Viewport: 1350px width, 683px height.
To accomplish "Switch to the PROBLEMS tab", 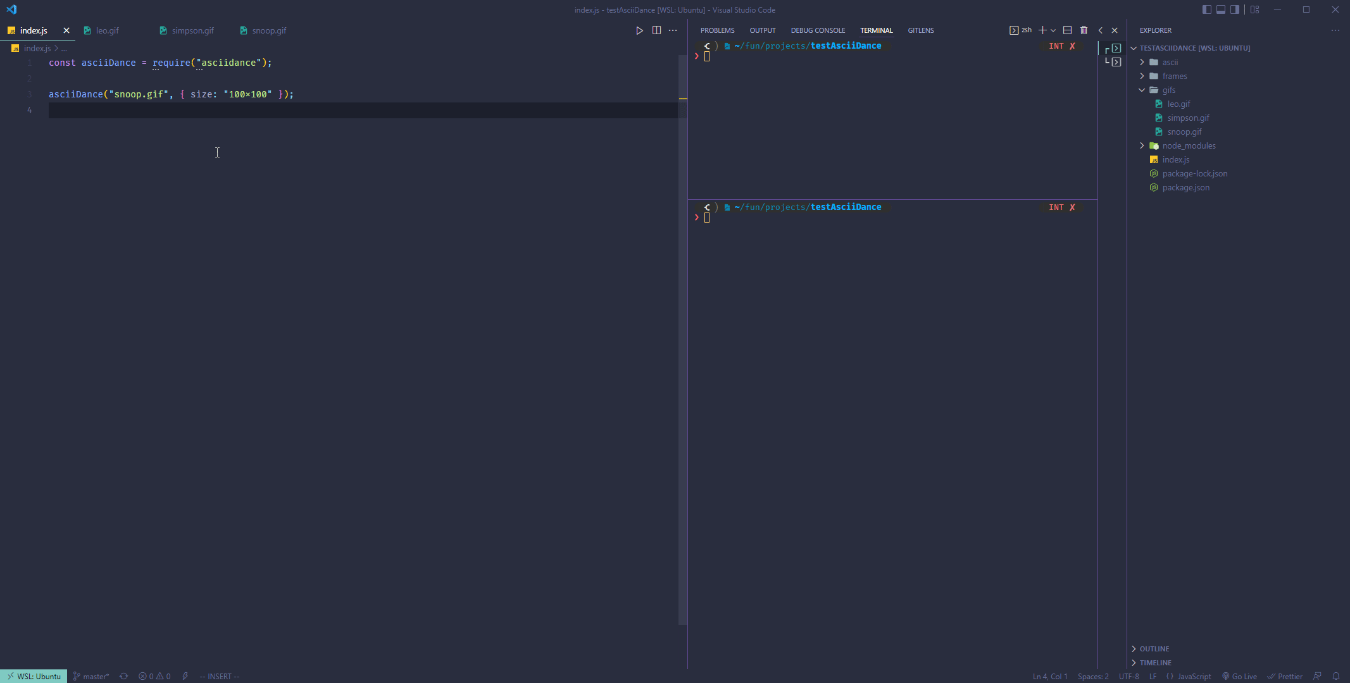I will coord(717,30).
